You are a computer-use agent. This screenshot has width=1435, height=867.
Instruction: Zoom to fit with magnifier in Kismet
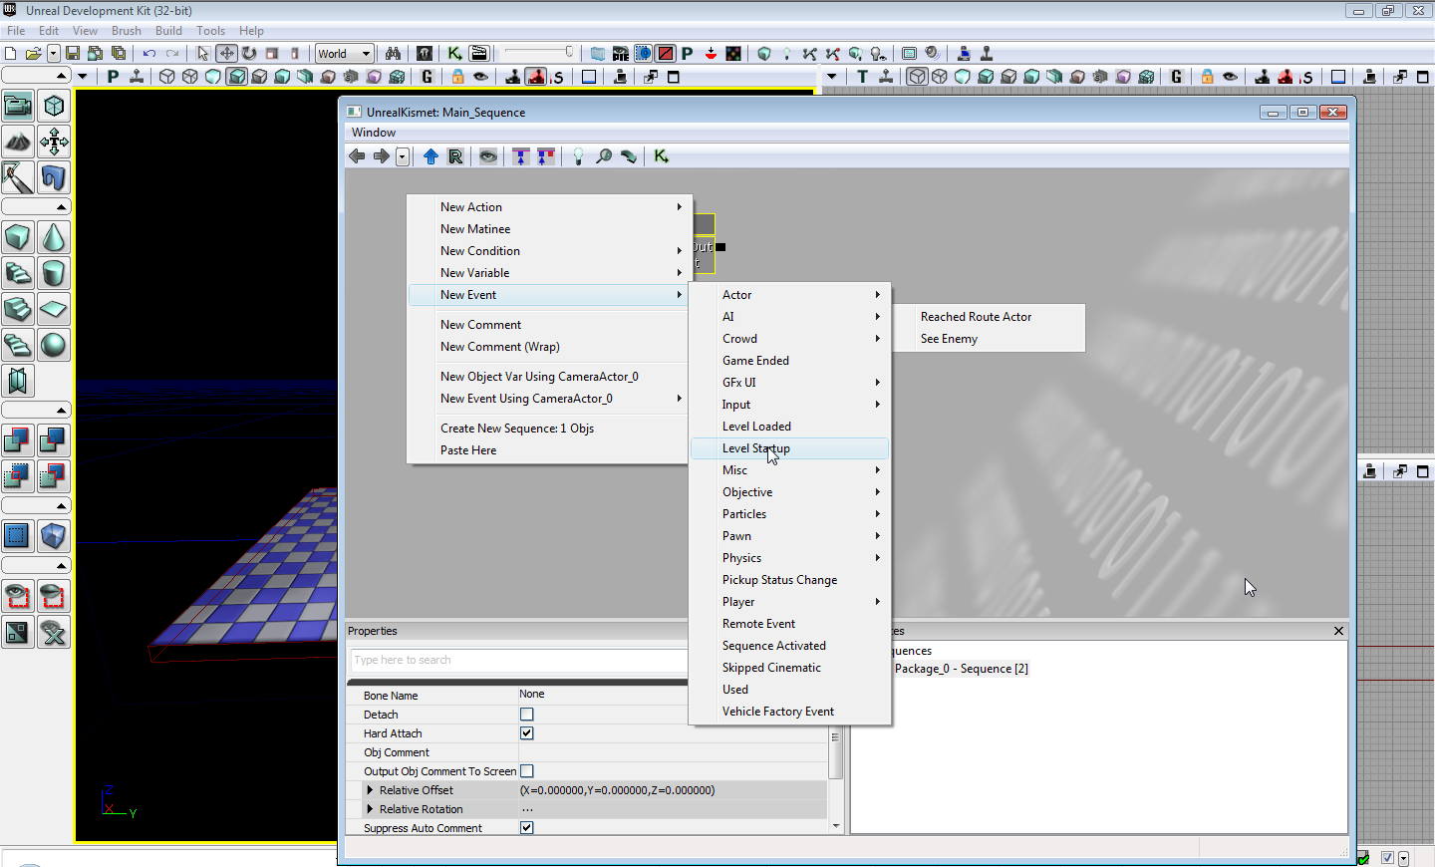pyautogui.click(x=604, y=156)
